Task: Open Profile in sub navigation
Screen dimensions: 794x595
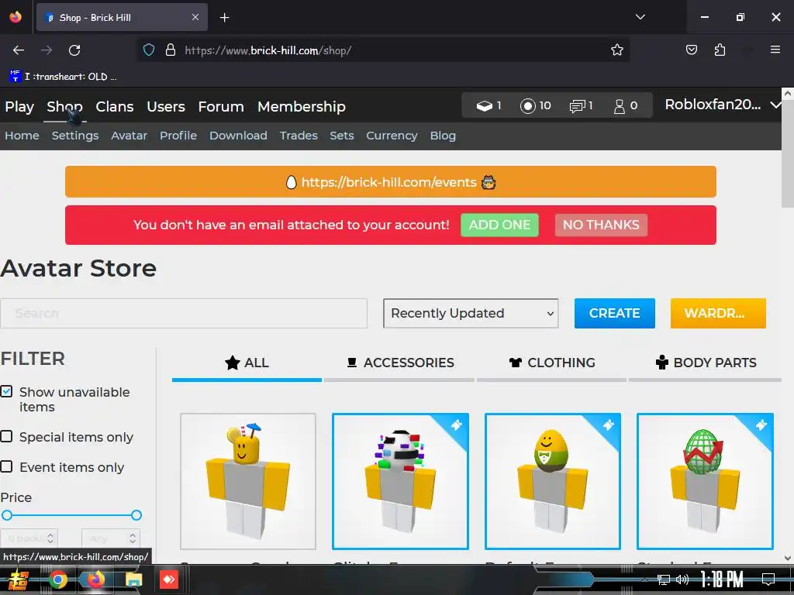Action: click(x=178, y=136)
